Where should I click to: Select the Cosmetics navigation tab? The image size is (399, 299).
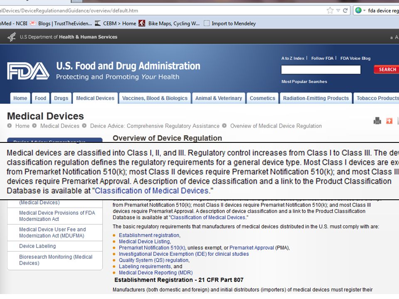tap(262, 98)
